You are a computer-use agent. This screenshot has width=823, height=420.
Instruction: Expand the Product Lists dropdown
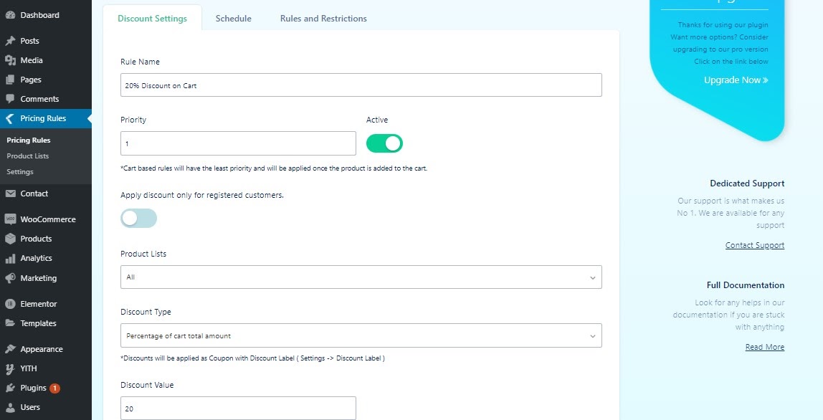point(361,277)
